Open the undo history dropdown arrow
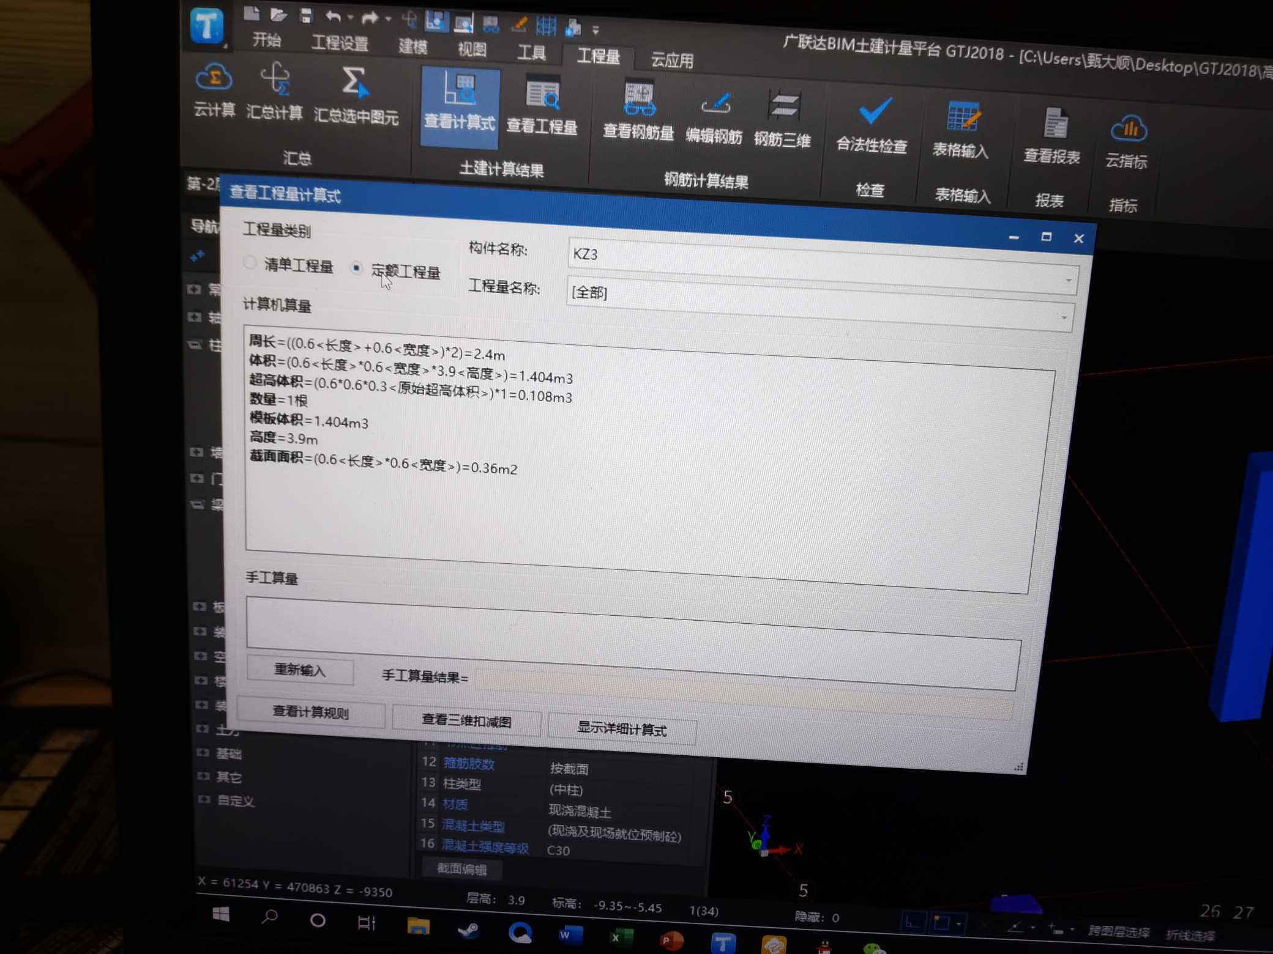This screenshot has width=1273, height=954. [x=351, y=18]
